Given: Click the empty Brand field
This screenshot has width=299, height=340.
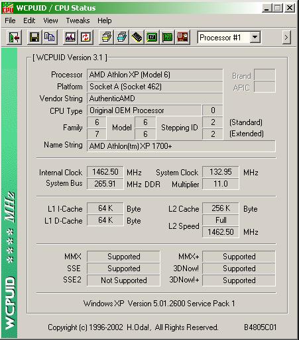Looking at the screenshot, I should [265, 75].
